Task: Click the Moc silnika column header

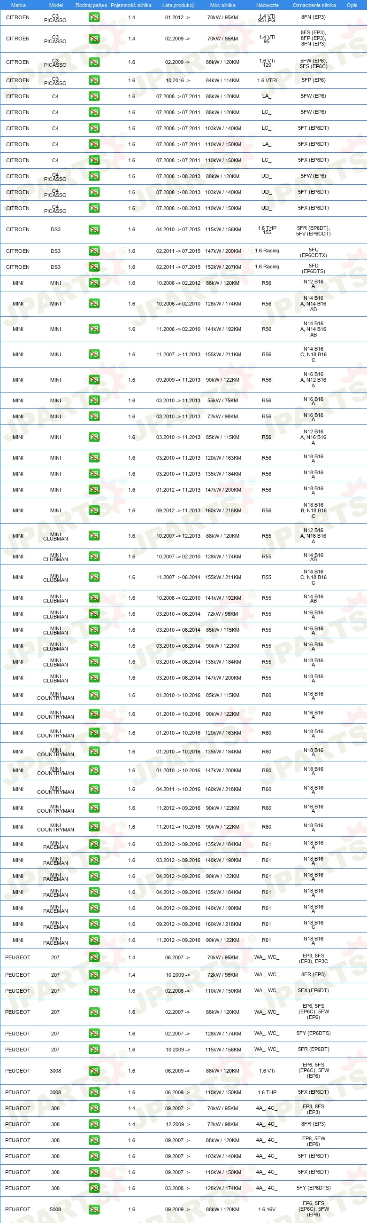Action: tap(223, 5)
